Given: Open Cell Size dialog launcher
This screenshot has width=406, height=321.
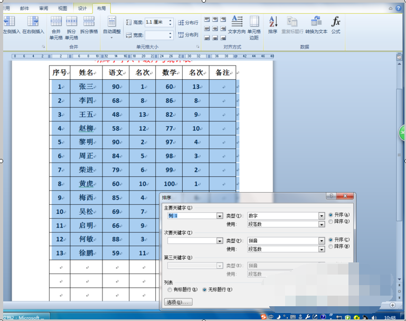Looking at the screenshot, I should tap(197, 46).
